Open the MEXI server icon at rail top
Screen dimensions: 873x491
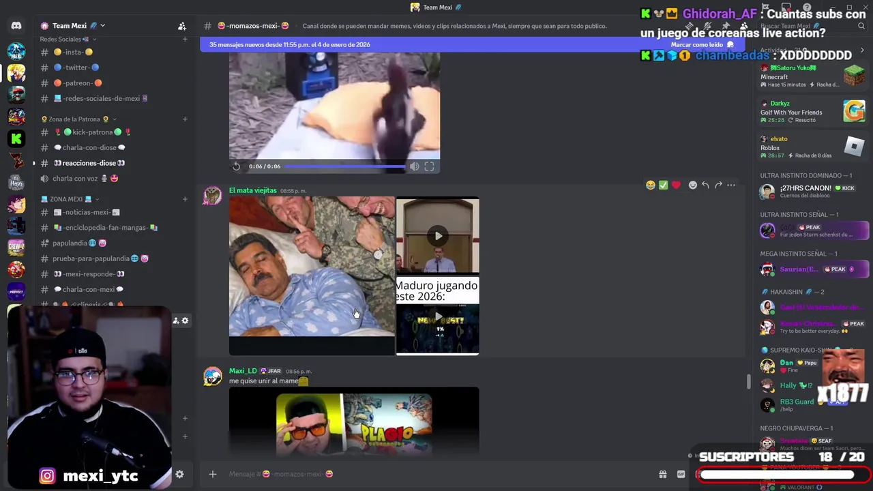pos(16,51)
